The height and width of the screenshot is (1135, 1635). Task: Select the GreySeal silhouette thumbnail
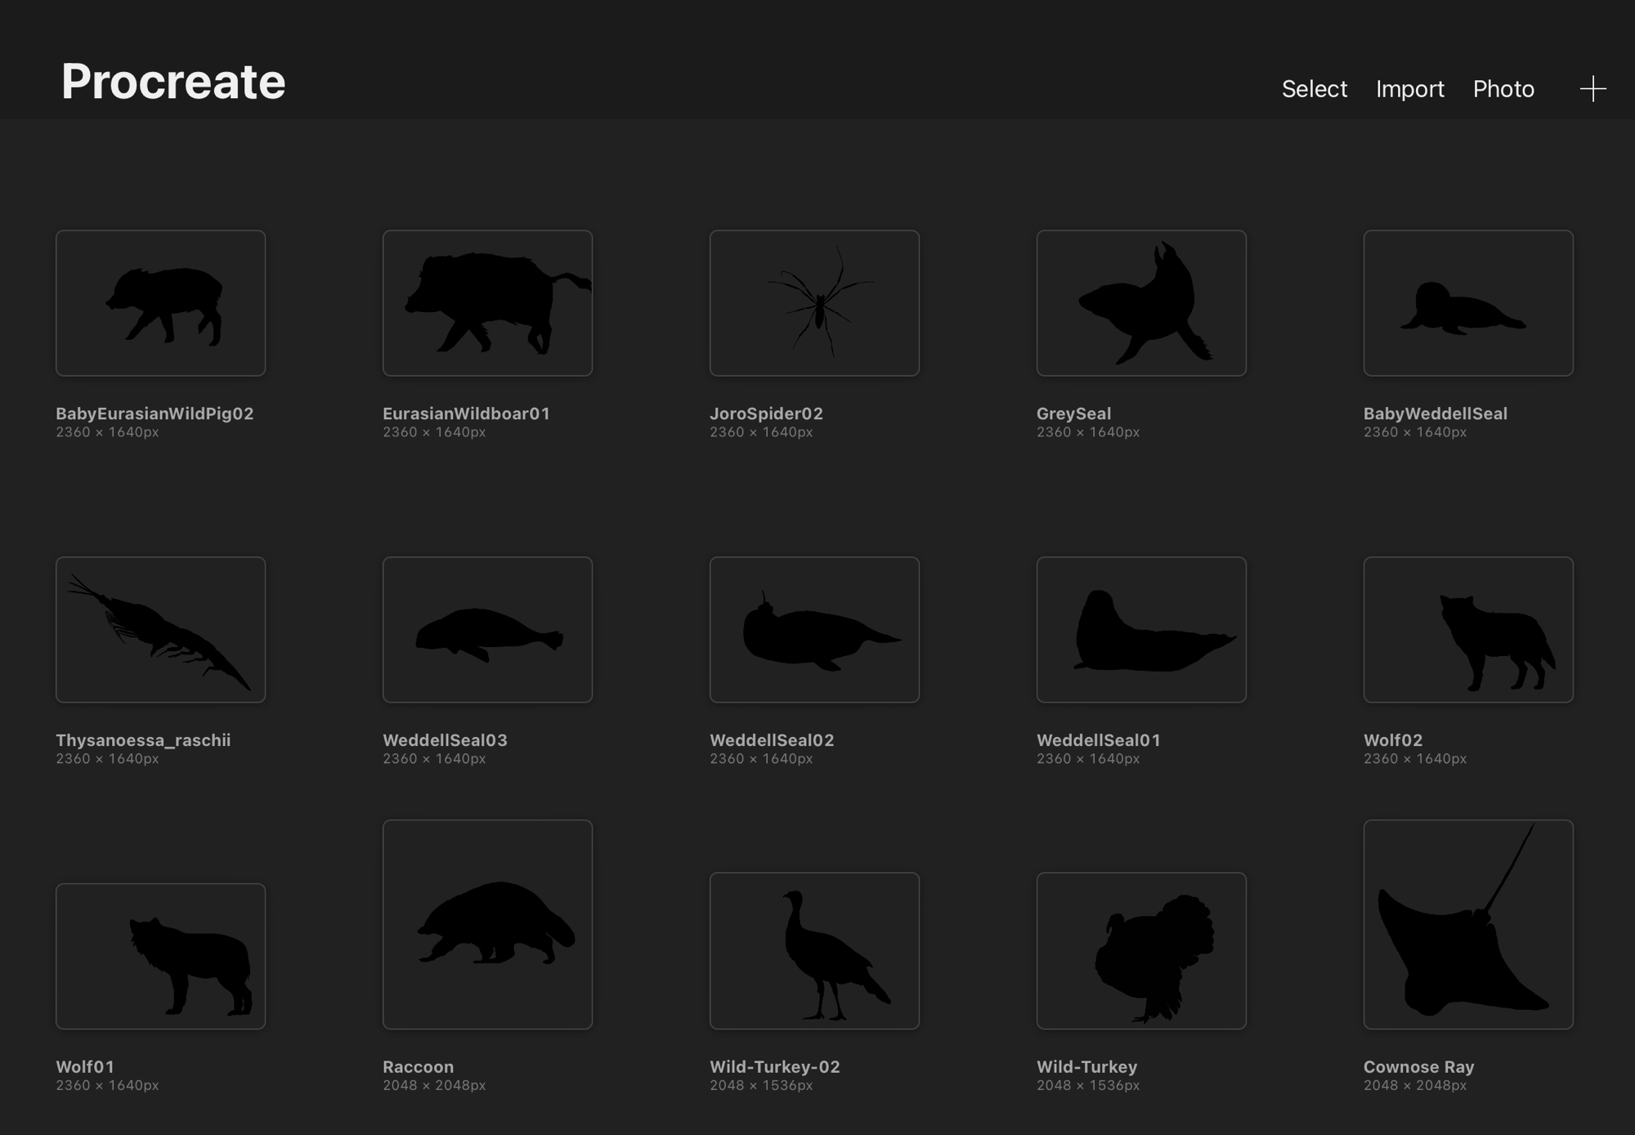click(1141, 303)
